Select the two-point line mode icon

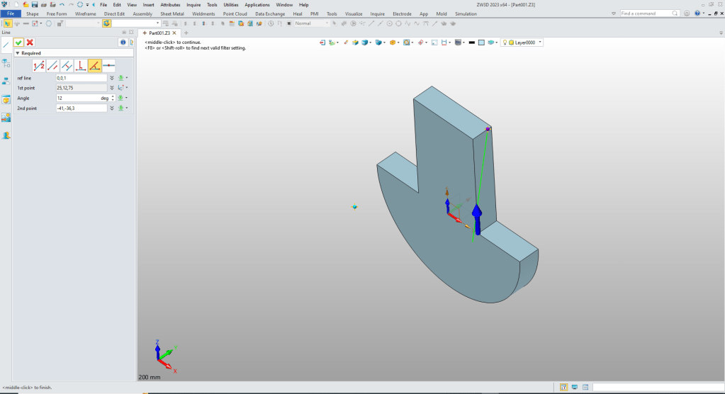[38, 65]
